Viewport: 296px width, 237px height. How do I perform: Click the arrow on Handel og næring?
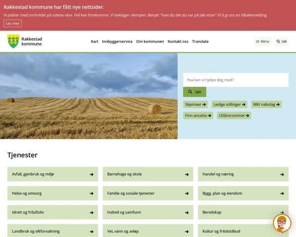tap(282, 174)
